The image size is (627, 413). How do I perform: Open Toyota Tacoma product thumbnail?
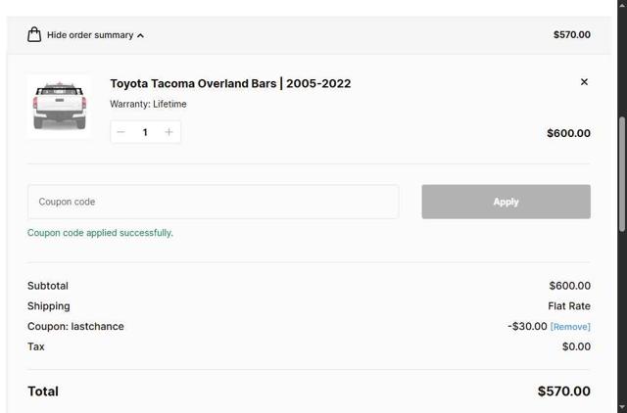point(59,107)
